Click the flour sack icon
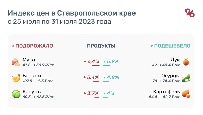Viewport: 203px width, 115px height. (x=16, y=62)
